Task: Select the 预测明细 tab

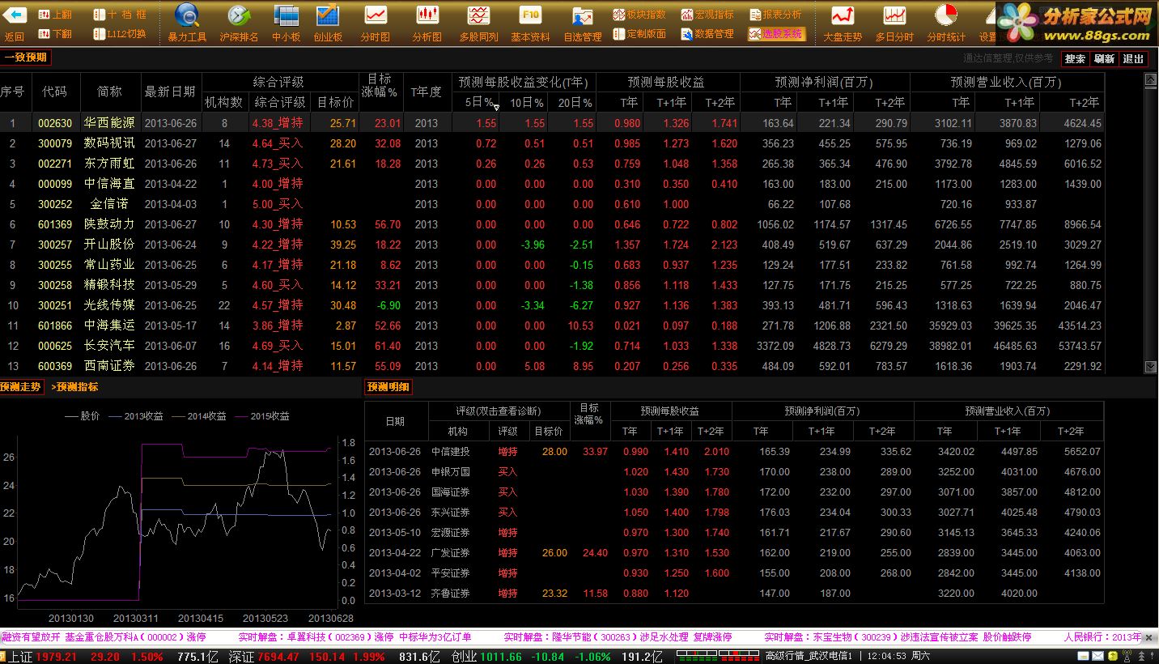Action: pyautogui.click(x=388, y=387)
